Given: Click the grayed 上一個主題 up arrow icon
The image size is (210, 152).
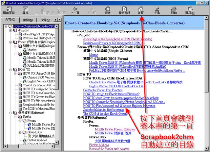Looking at the screenshot, I should pos(42,9).
